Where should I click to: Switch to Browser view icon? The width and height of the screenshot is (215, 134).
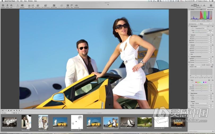tap(192, 5)
